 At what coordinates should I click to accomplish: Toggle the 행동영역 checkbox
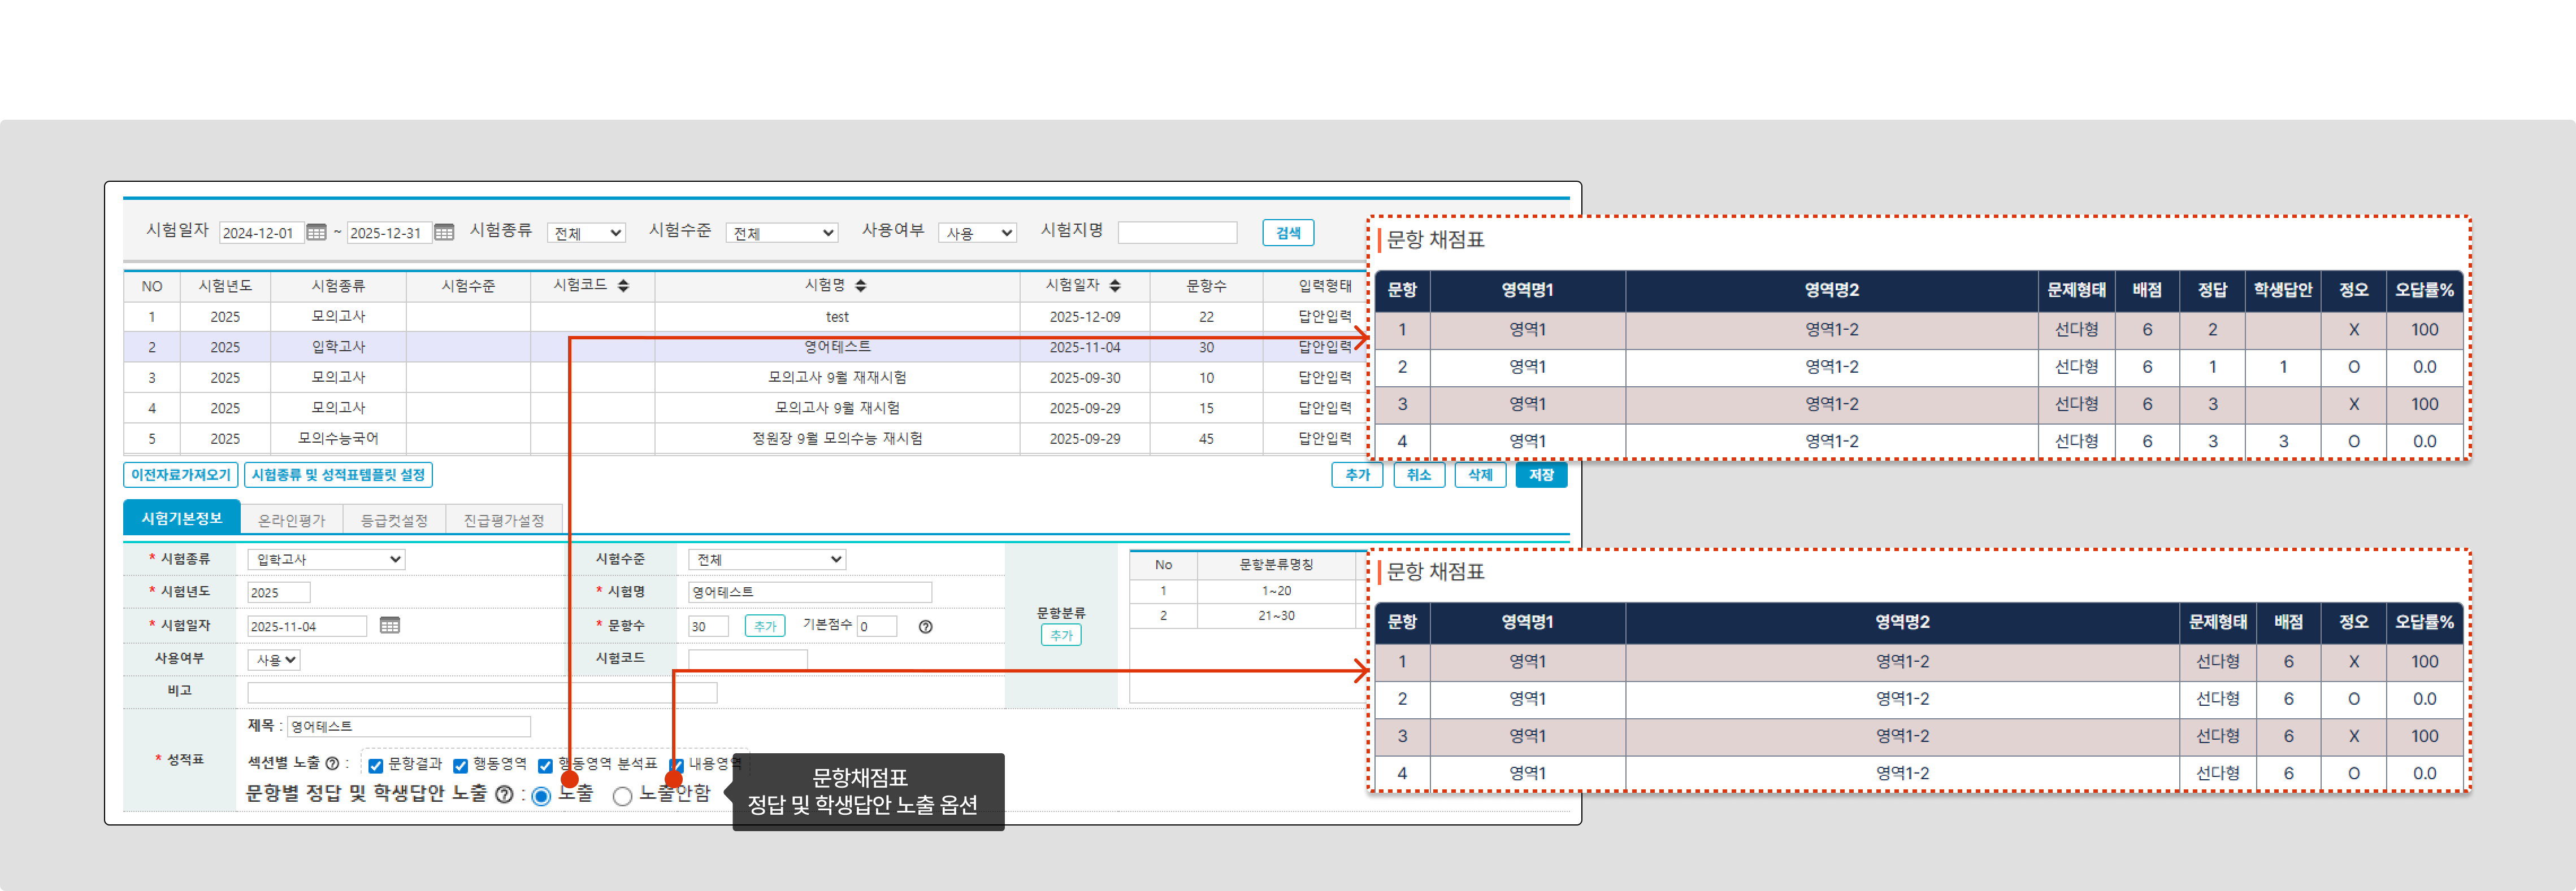(x=461, y=766)
